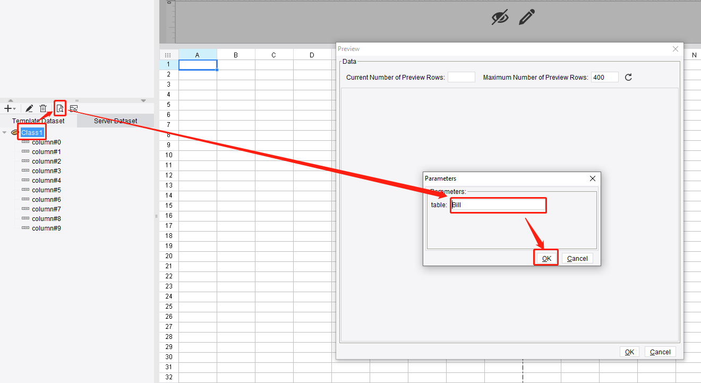Viewport: 701px width, 383px height.
Task: Delete the selected dataset via trash icon
Action: [x=44, y=108]
